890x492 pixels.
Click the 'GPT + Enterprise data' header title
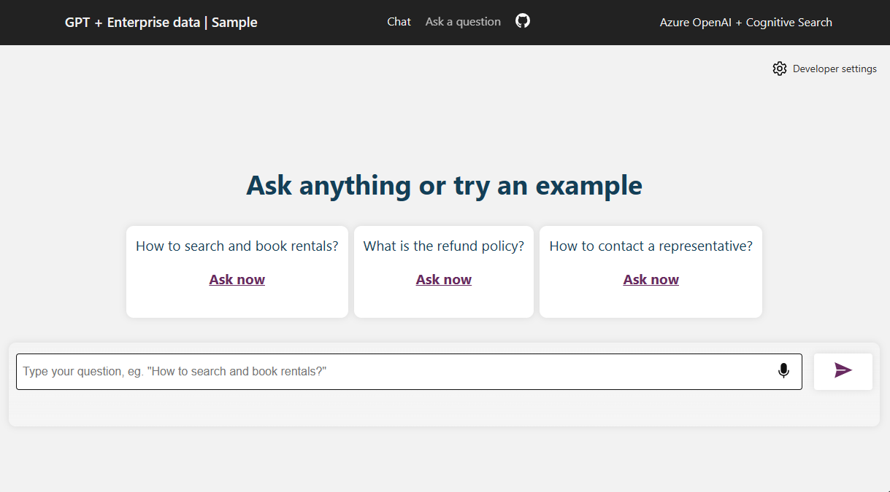[x=132, y=23]
